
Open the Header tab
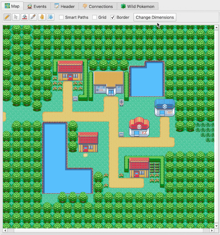pos(65,6)
